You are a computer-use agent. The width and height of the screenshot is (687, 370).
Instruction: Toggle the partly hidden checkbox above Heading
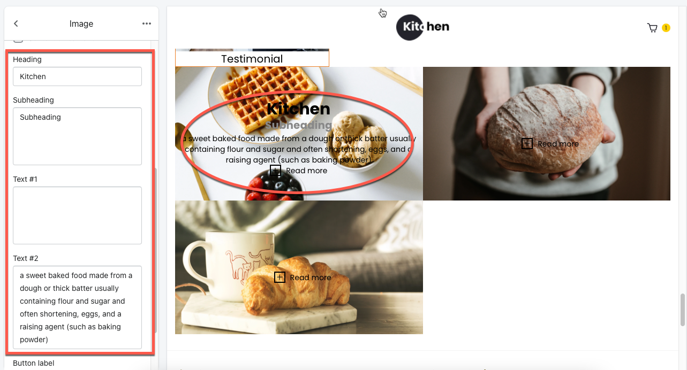(x=18, y=39)
